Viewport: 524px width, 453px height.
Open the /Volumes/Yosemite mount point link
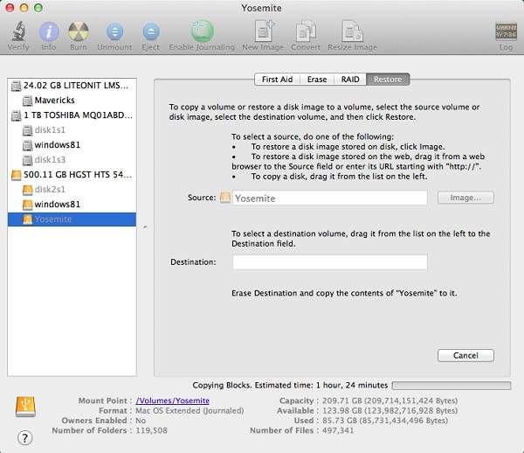pyautogui.click(x=172, y=400)
